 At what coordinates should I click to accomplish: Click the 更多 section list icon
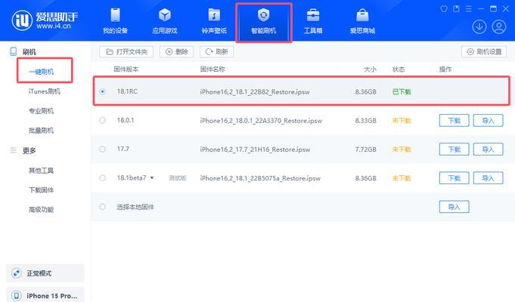[x=13, y=150]
